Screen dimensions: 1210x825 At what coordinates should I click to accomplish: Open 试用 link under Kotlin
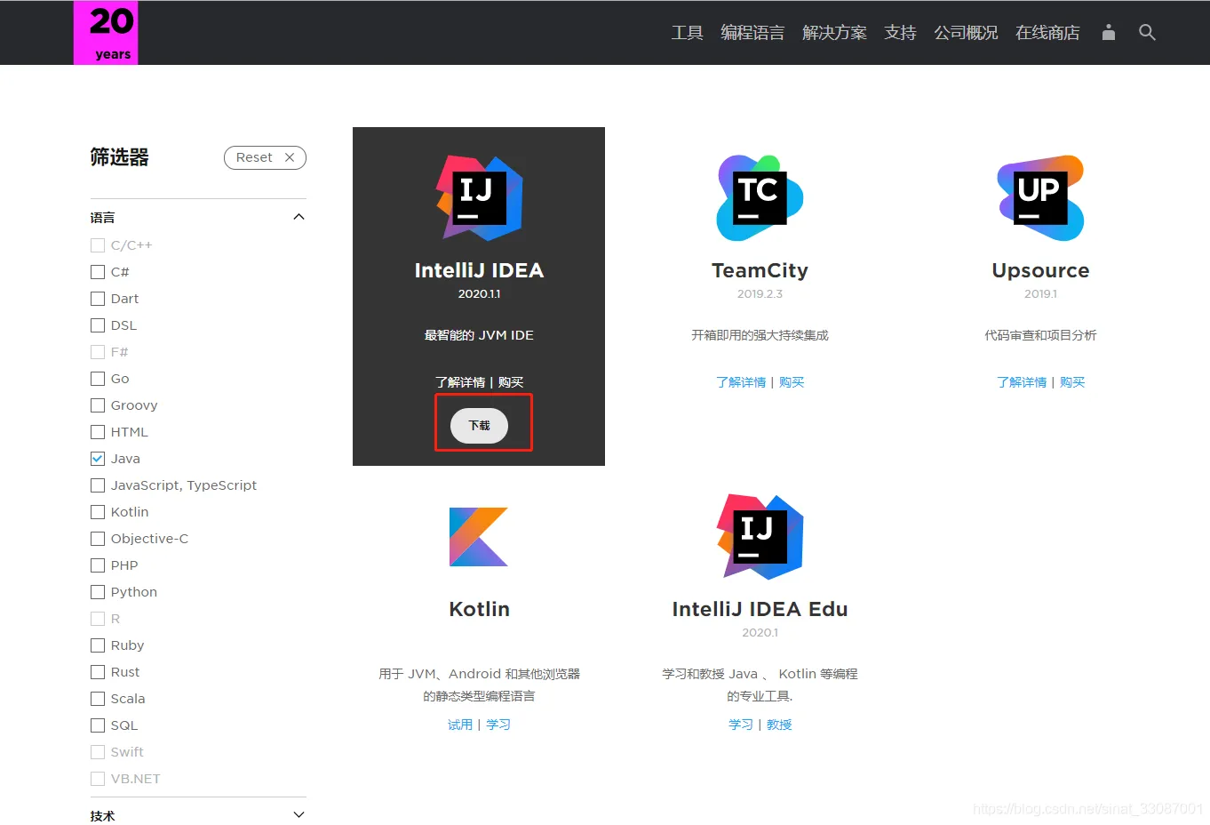tap(460, 725)
